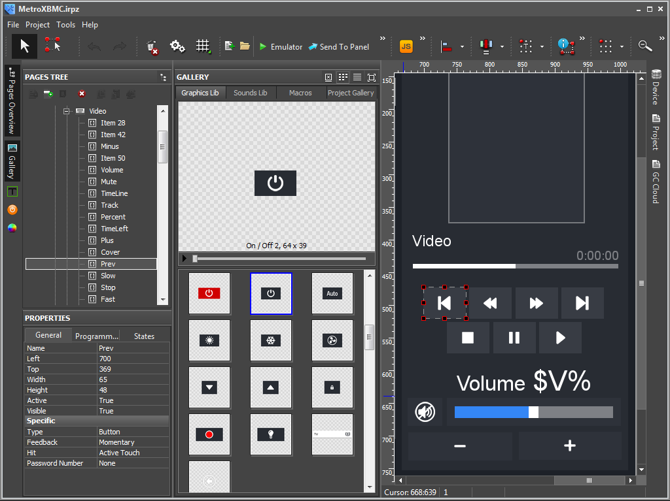Open the project settings gears icon
This screenshot has width=670, height=501.
[177, 46]
